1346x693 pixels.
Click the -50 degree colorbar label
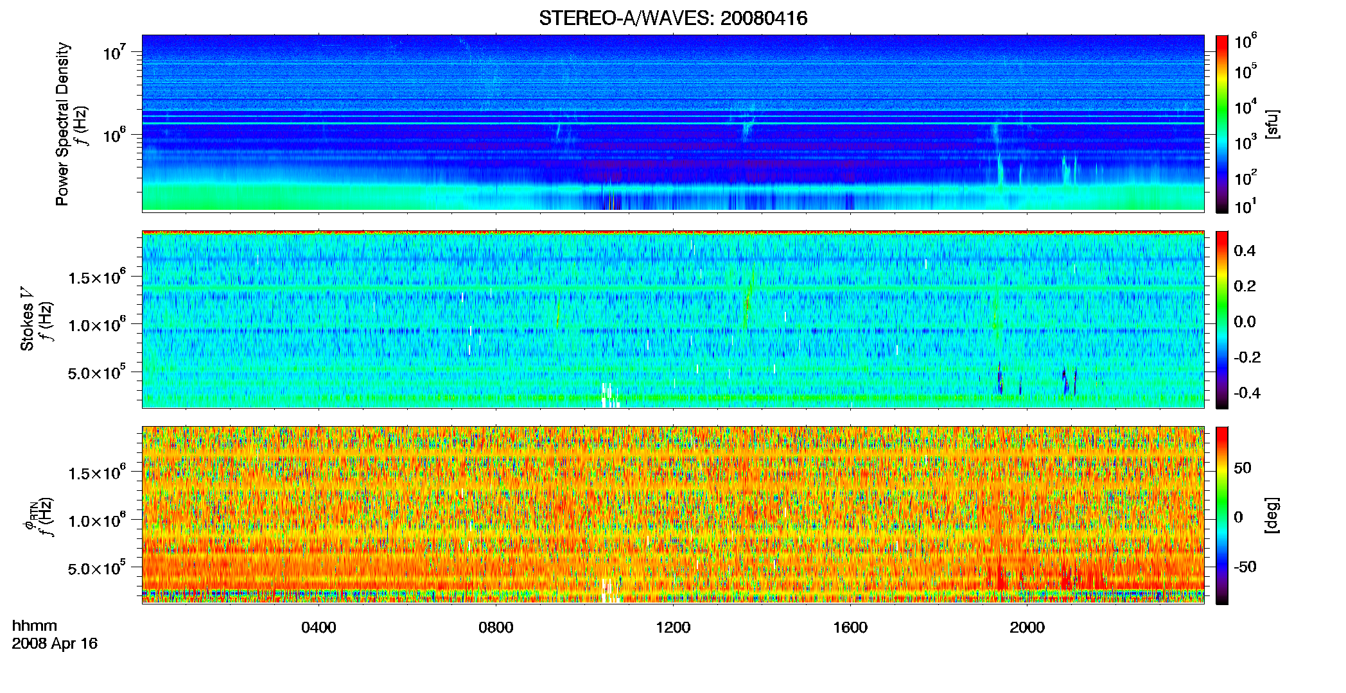(x=1245, y=567)
